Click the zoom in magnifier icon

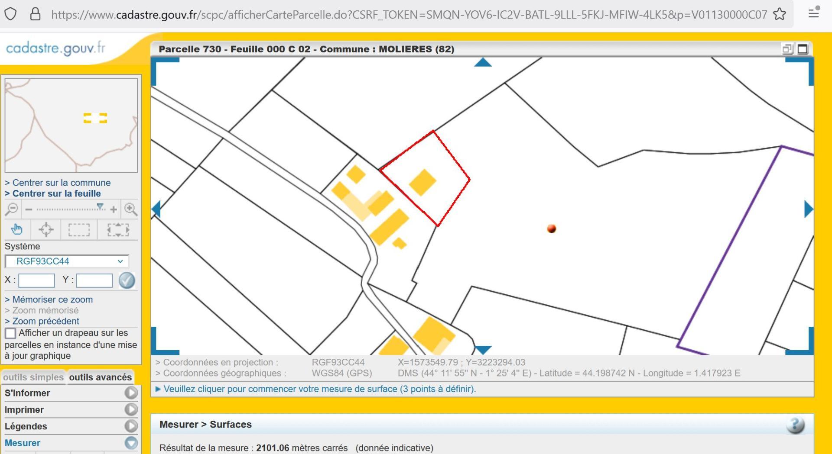point(130,209)
